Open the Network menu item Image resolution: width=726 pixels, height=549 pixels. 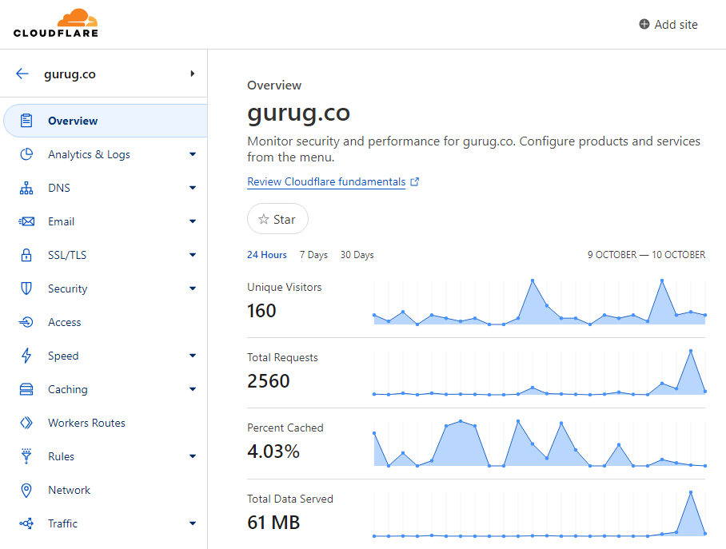click(106, 490)
